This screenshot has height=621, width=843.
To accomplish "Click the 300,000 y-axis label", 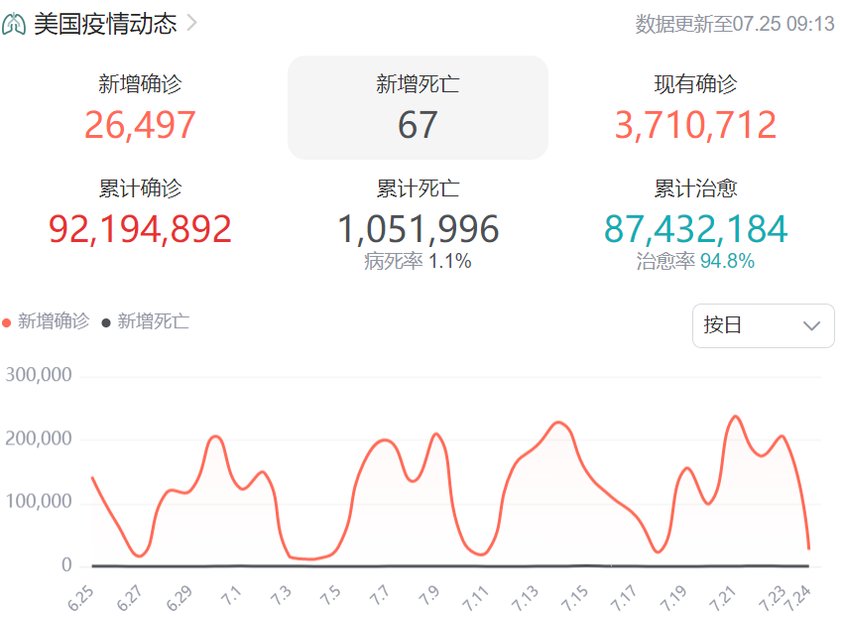I will (x=38, y=374).
